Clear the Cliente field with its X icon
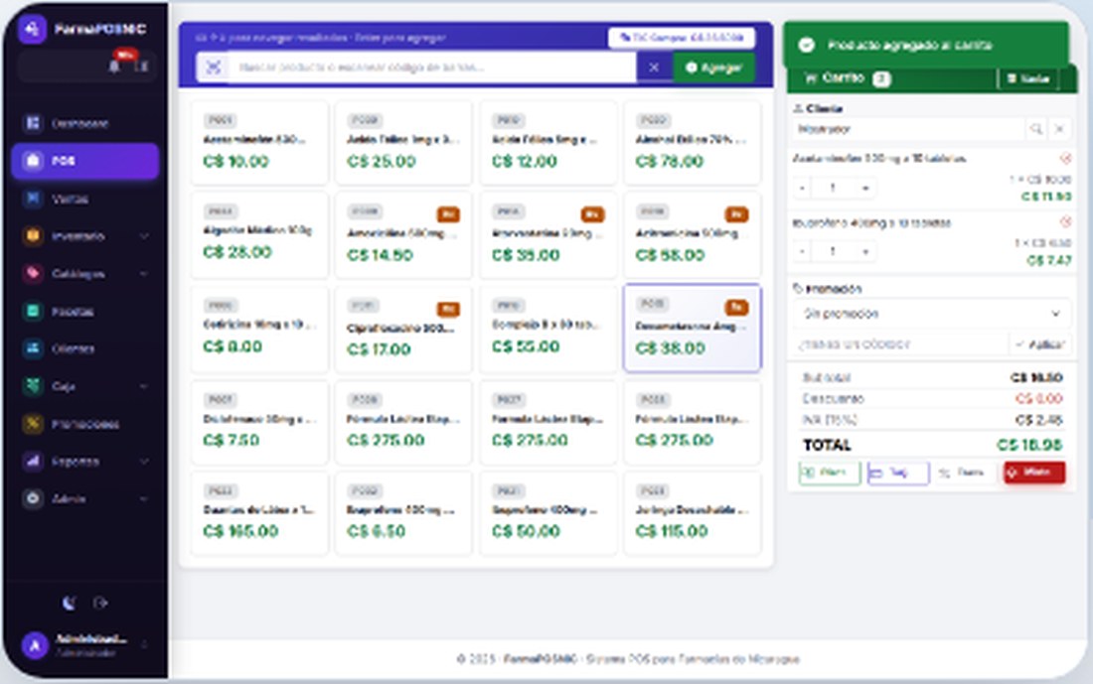This screenshot has width=1093, height=684. 1059,129
